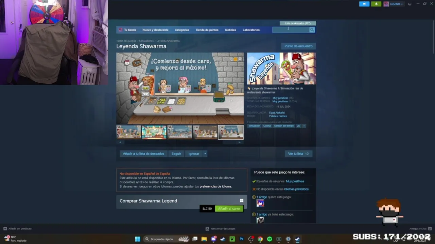Viewport: 435px width, 244px height.
Task: Expand the Ignorar options dropdown arrow
Action: (x=205, y=154)
